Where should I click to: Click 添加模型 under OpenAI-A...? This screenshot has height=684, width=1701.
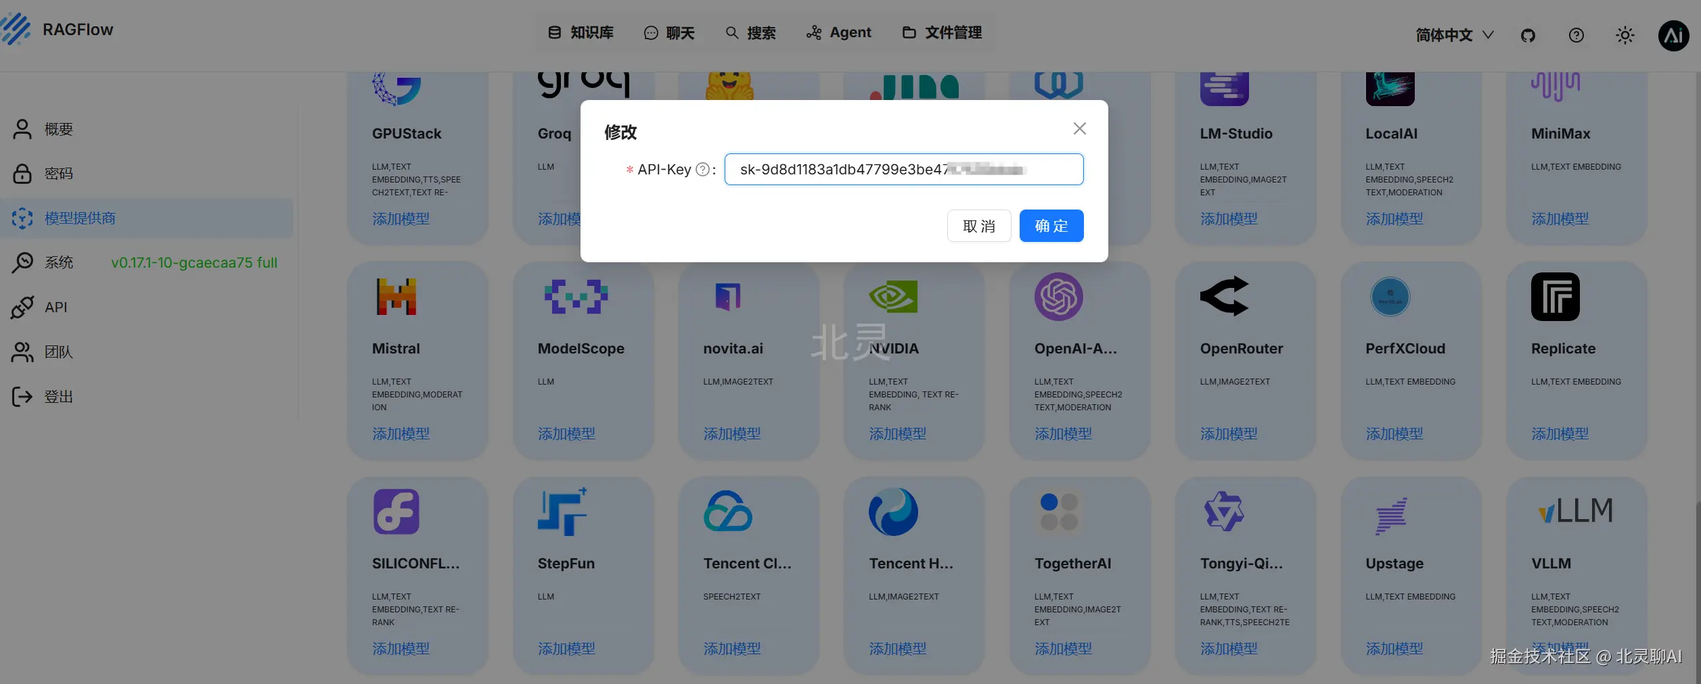click(1063, 434)
